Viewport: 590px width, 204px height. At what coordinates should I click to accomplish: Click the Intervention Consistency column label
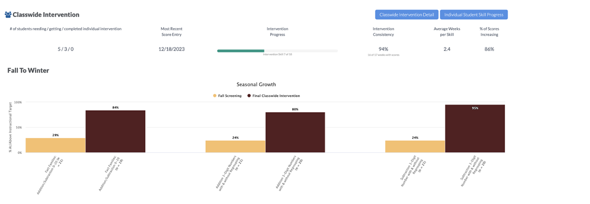click(383, 31)
